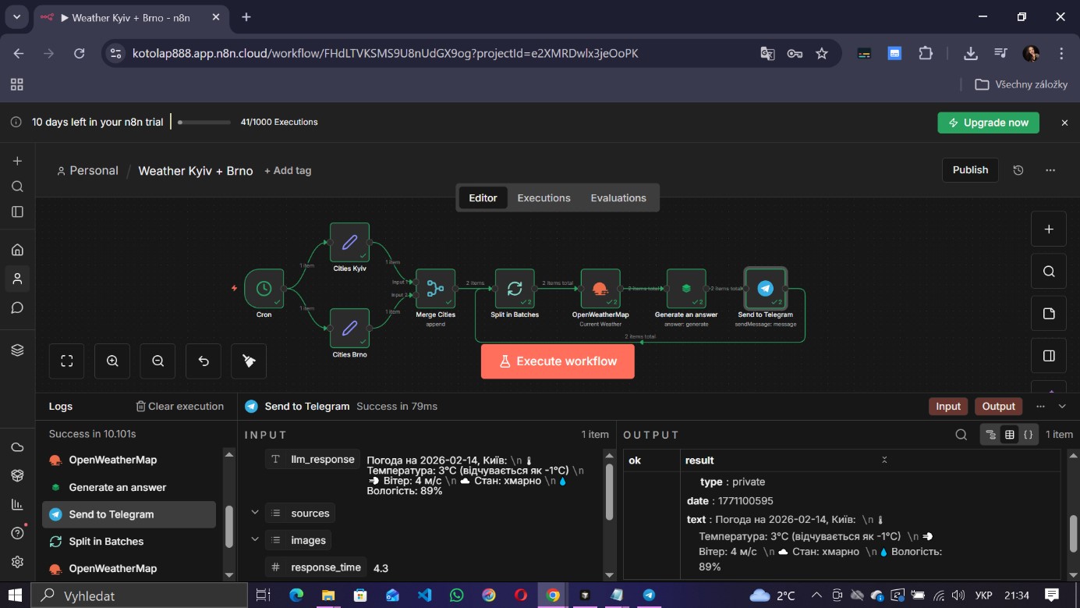1080x608 pixels.
Task: Select the Cities Brno node
Action: click(349, 328)
